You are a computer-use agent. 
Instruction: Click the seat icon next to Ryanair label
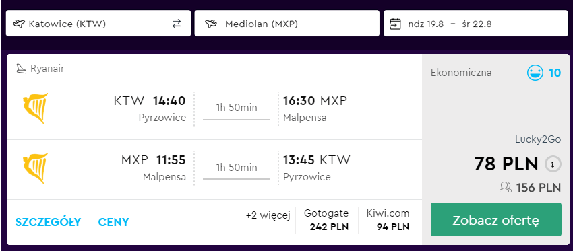22,69
